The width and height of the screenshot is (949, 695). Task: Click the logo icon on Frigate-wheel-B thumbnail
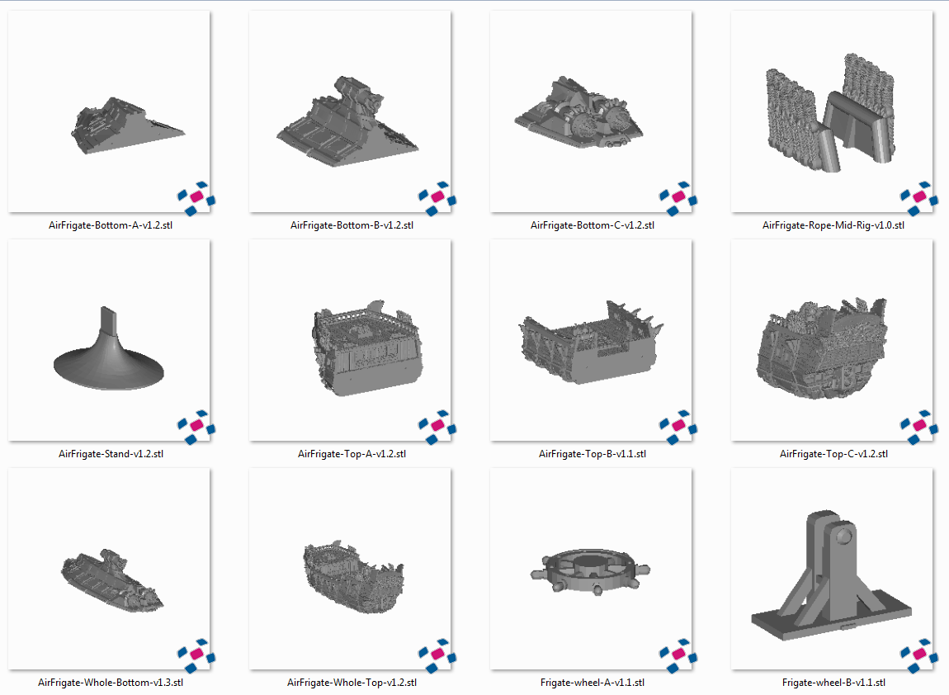point(918,652)
